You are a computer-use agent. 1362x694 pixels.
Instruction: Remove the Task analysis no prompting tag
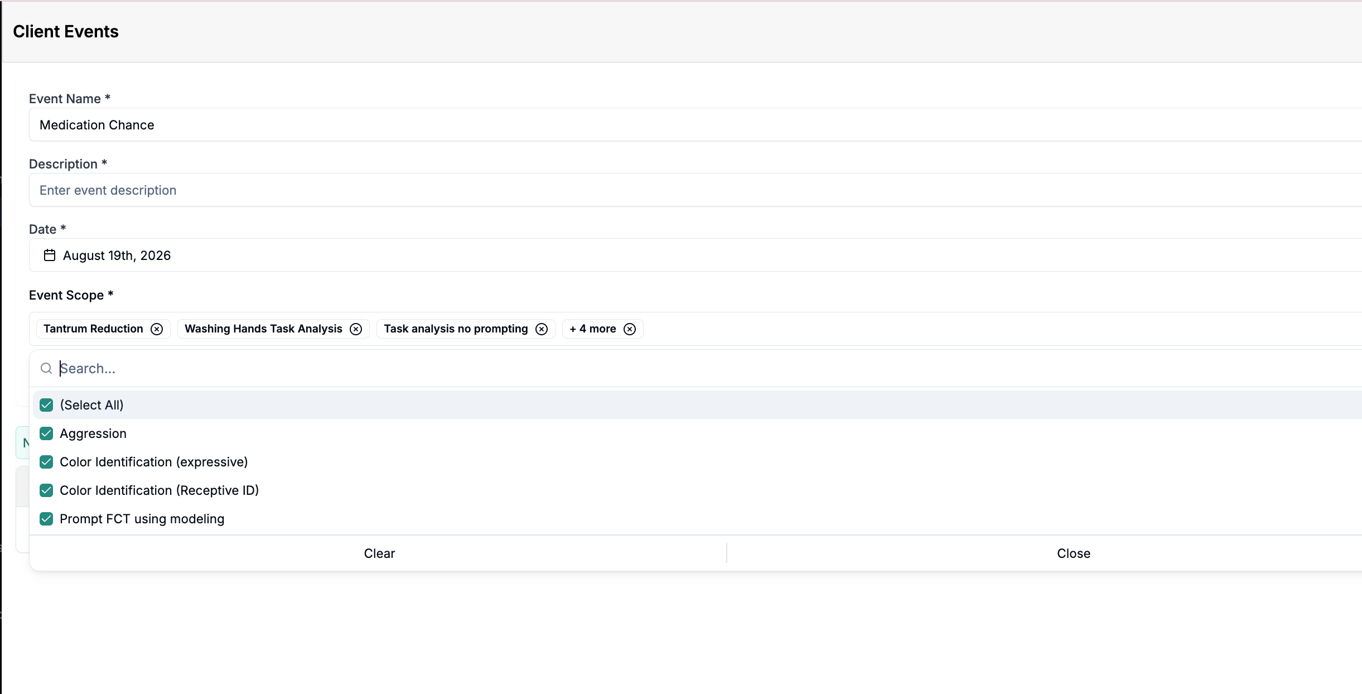(542, 329)
